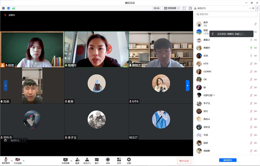This screenshot has width=260, height=166.
Task: Open the 成员(21) members toolbar item
Action: tap(87, 160)
